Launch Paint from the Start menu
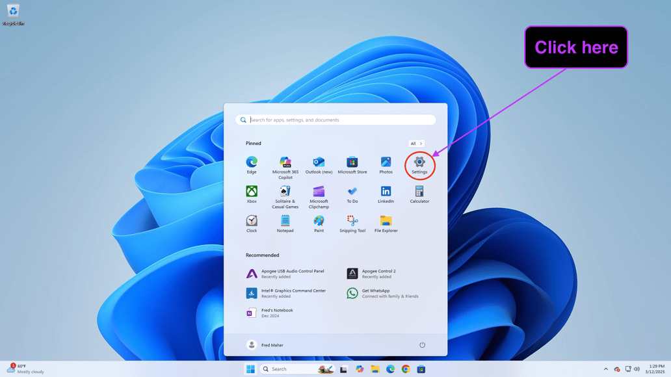Screen dimensions: 671x377 click(319, 221)
